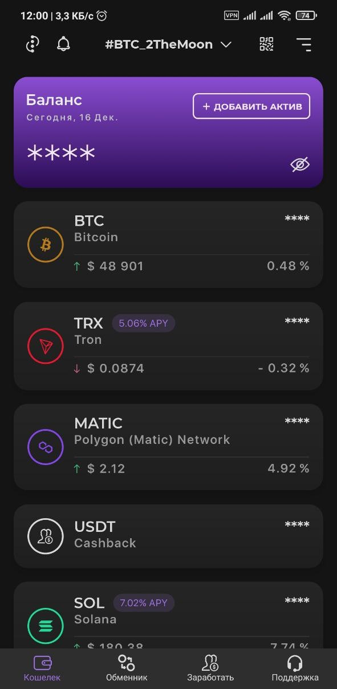Tap the Tron coin icon
The image size is (337, 689).
(x=46, y=346)
